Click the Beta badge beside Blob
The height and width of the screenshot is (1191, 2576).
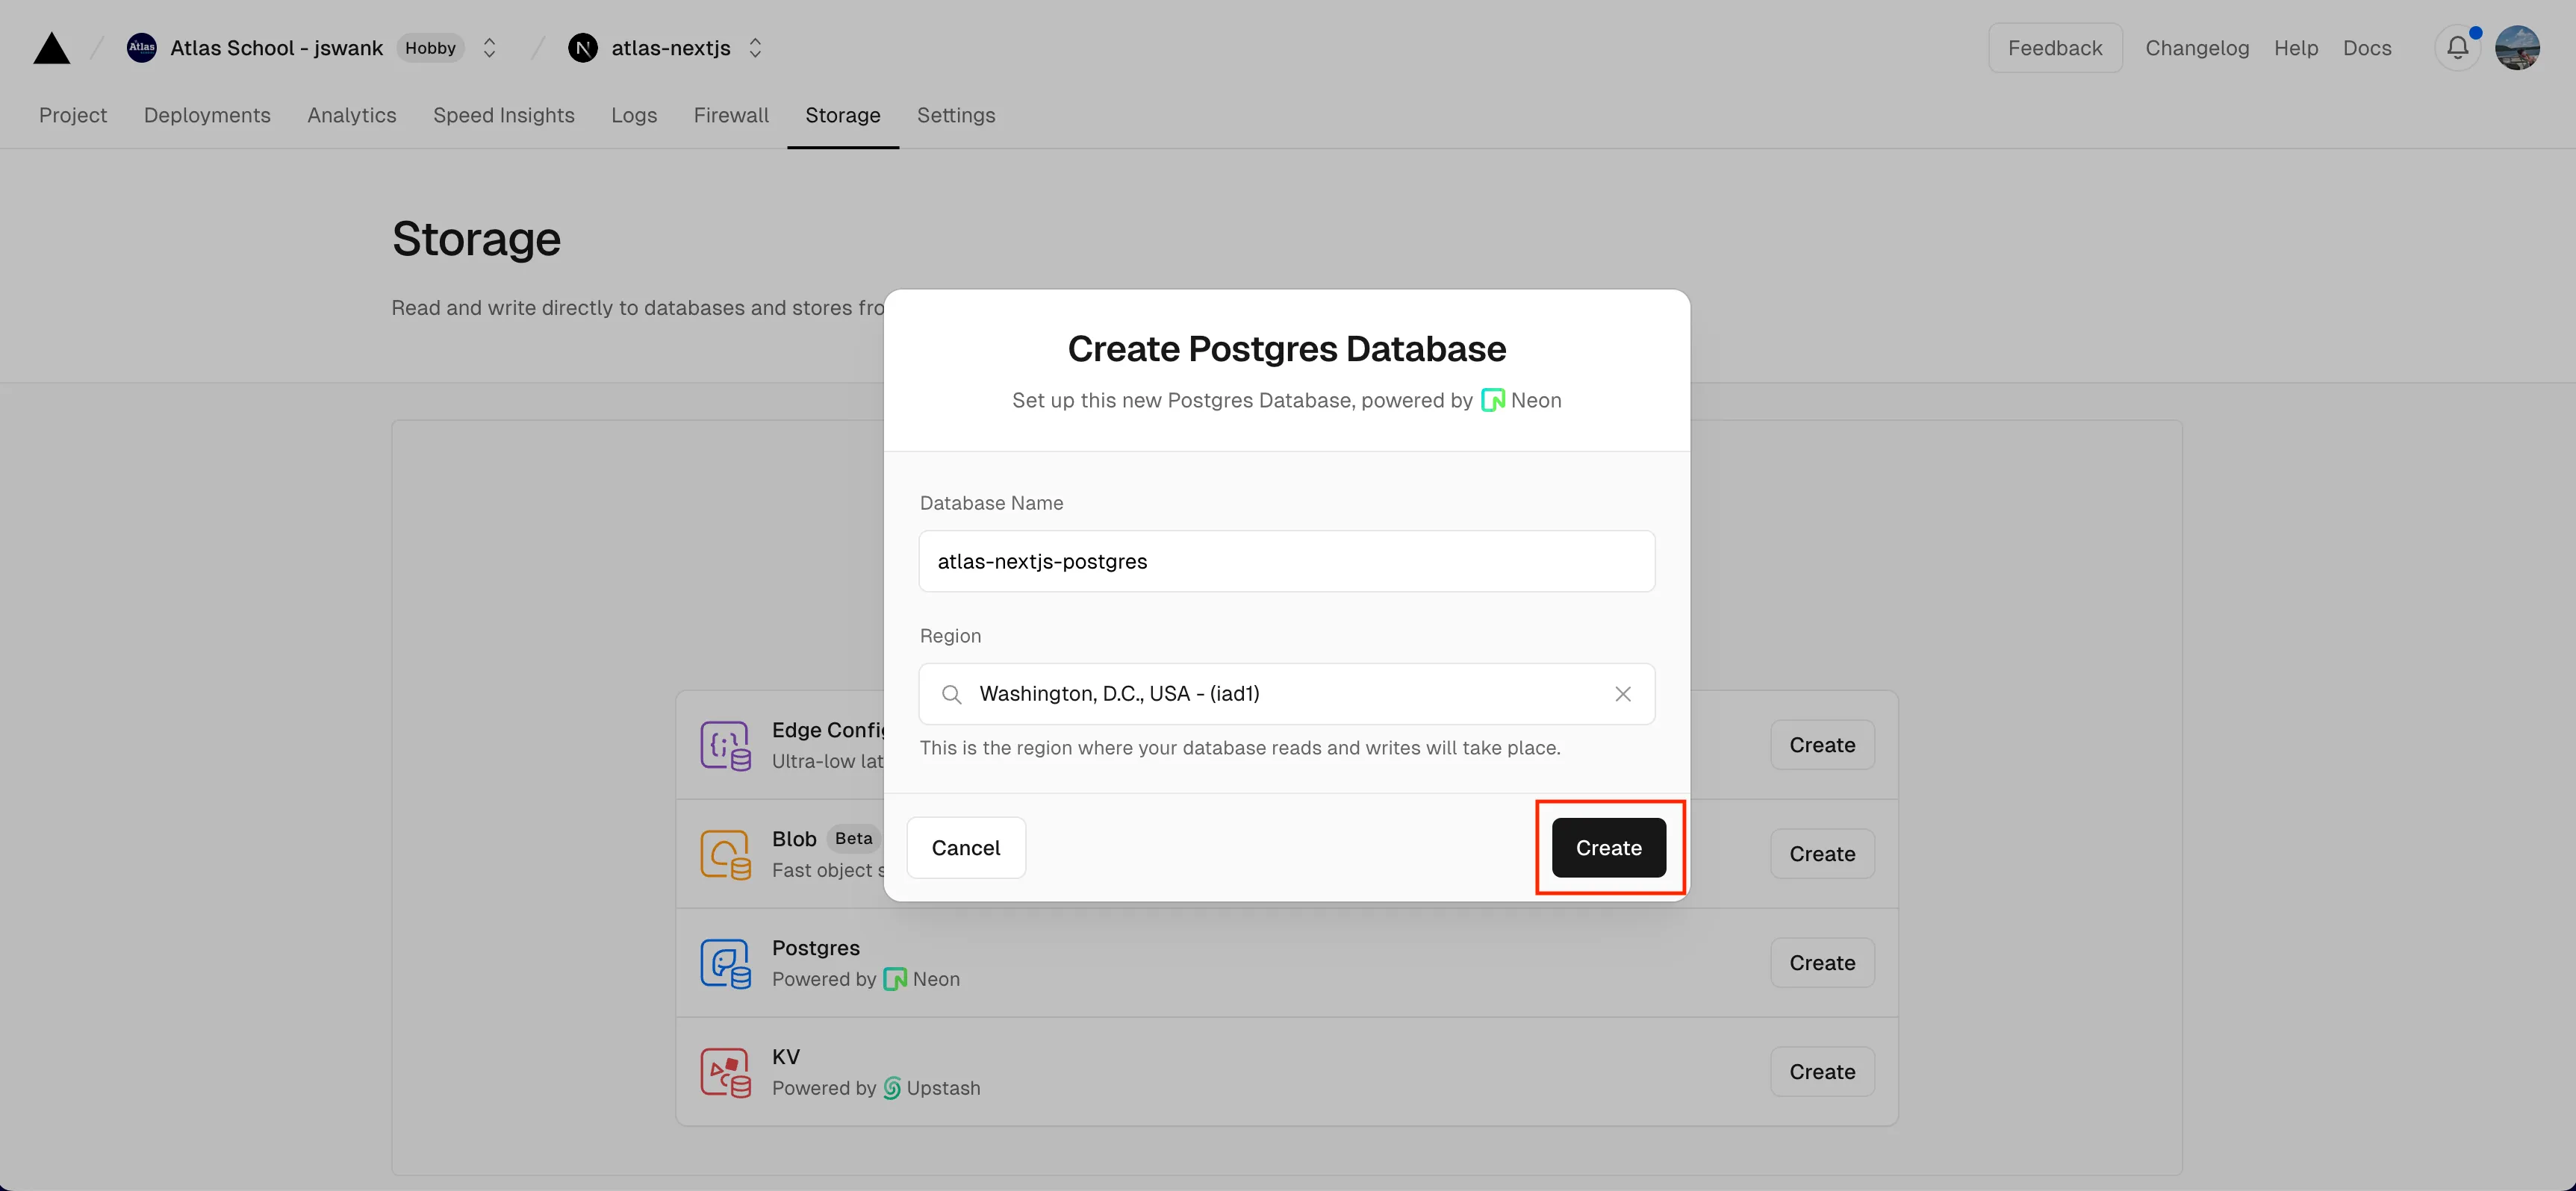854,838
